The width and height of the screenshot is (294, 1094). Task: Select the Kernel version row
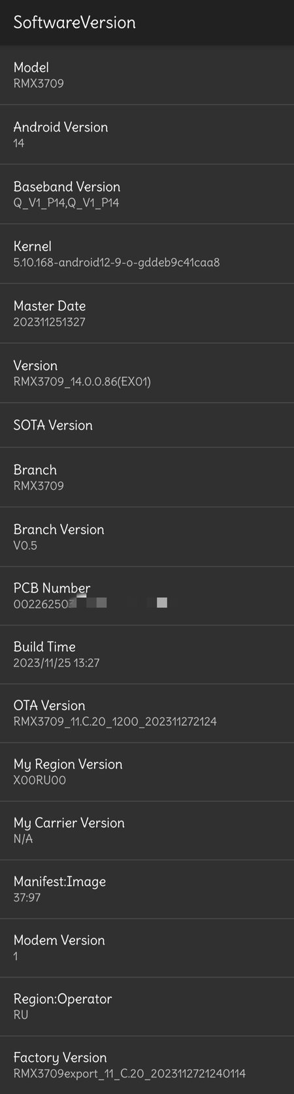coord(147,254)
